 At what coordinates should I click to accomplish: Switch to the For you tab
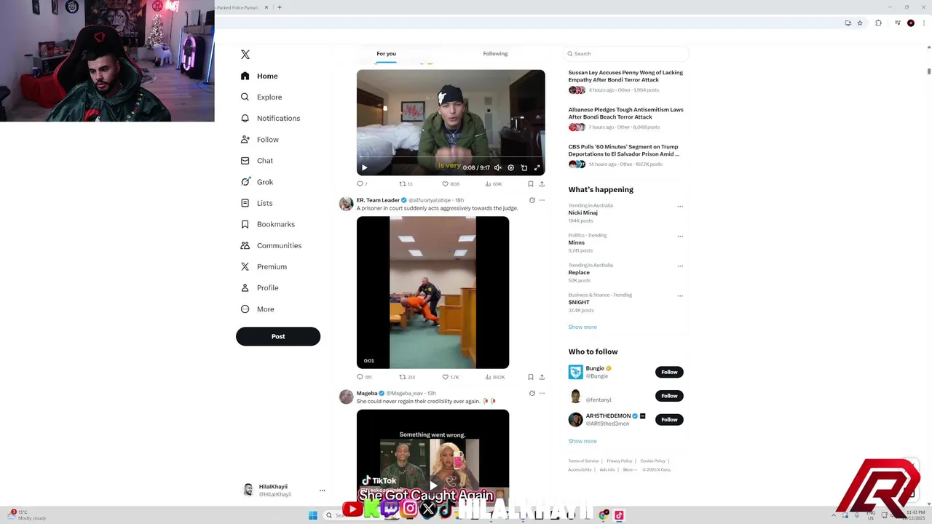point(386,54)
